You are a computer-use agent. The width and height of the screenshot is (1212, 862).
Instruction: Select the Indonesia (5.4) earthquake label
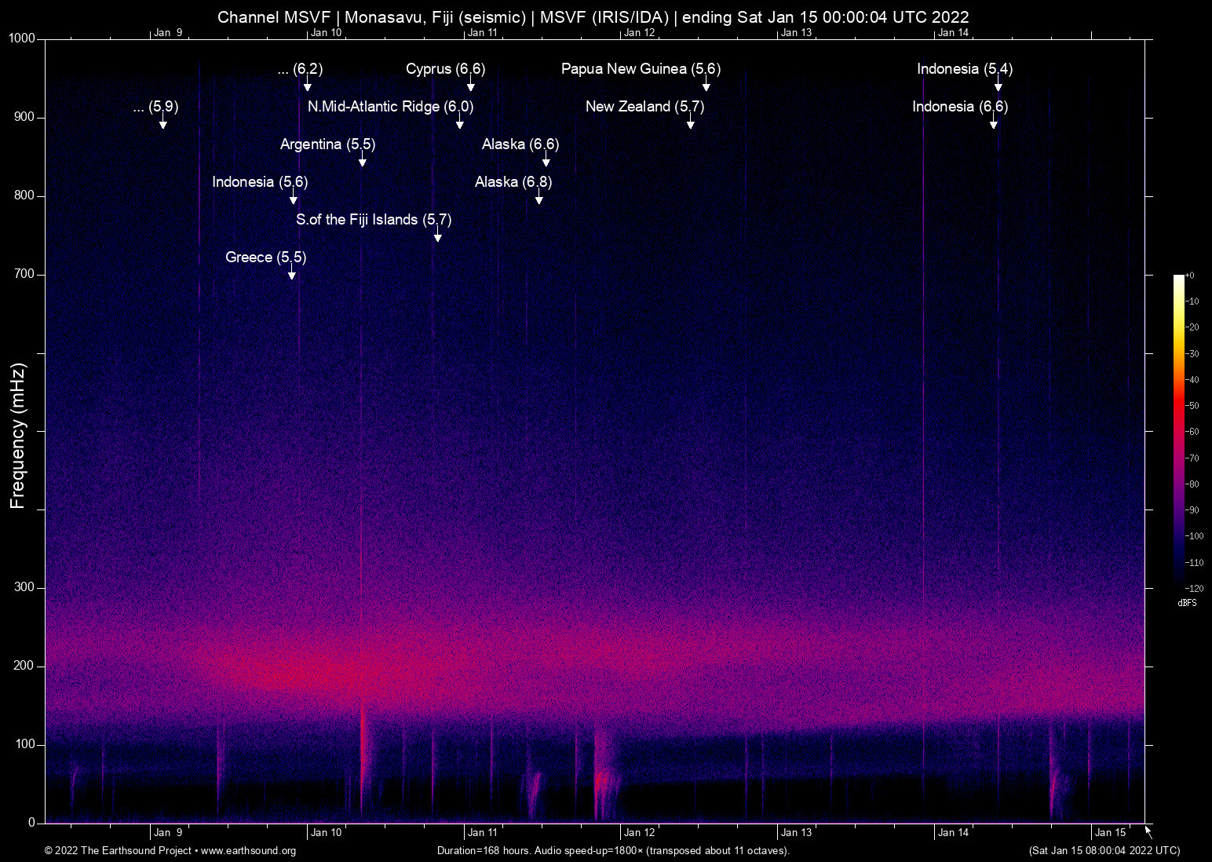pos(964,69)
